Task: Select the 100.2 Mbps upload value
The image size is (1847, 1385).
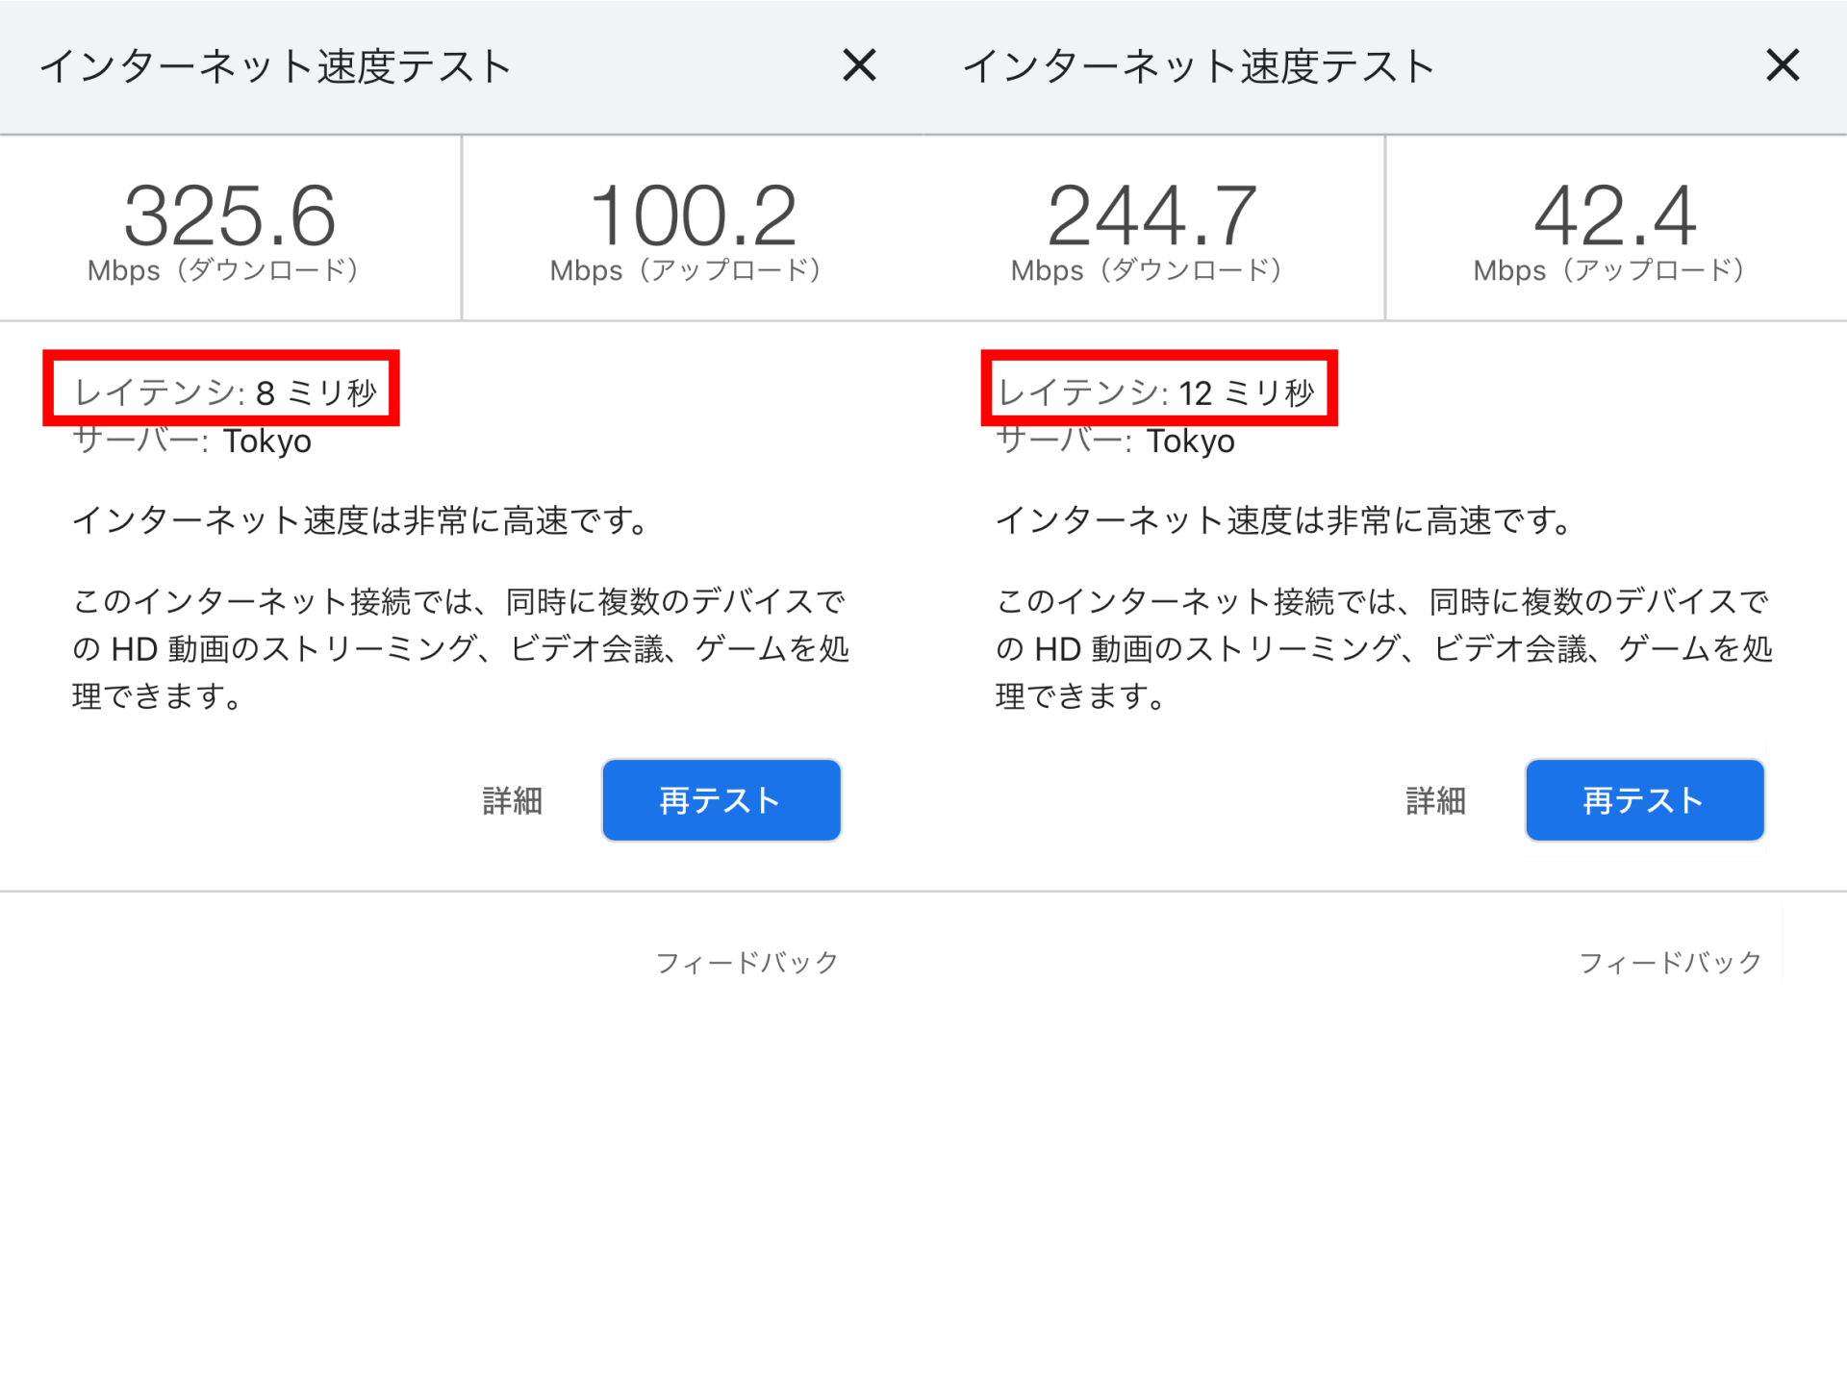Action: [693, 215]
